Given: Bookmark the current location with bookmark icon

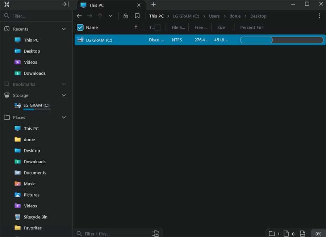Looking at the screenshot, I should point(137,16).
